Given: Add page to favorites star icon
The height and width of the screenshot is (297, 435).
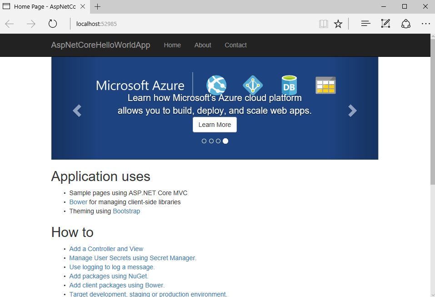Looking at the screenshot, I should [338, 24].
